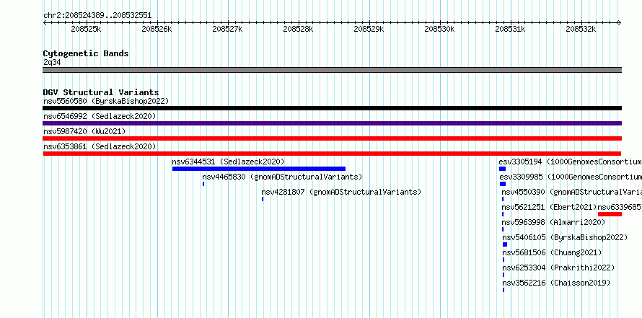Click the chr2:208524389..208532551 region label
This screenshot has height=318, width=642.
97,16
